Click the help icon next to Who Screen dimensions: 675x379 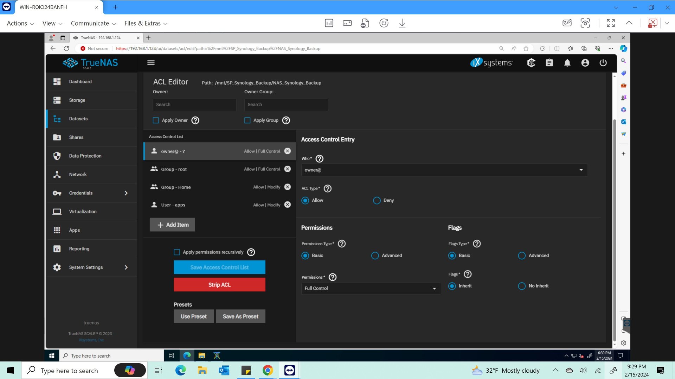click(x=319, y=159)
